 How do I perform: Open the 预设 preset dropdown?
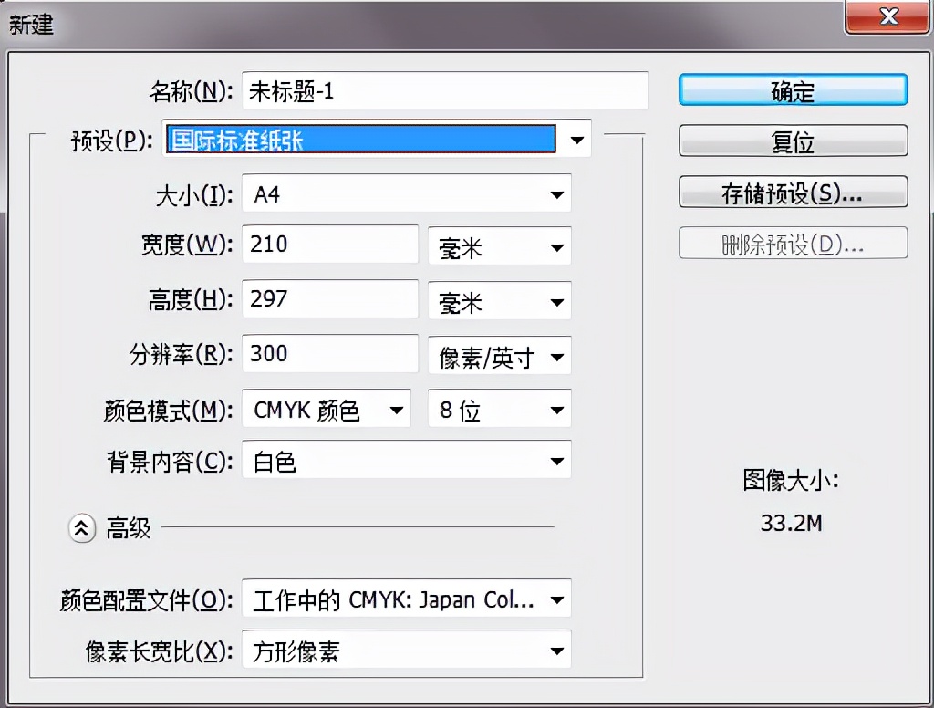point(377,139)
